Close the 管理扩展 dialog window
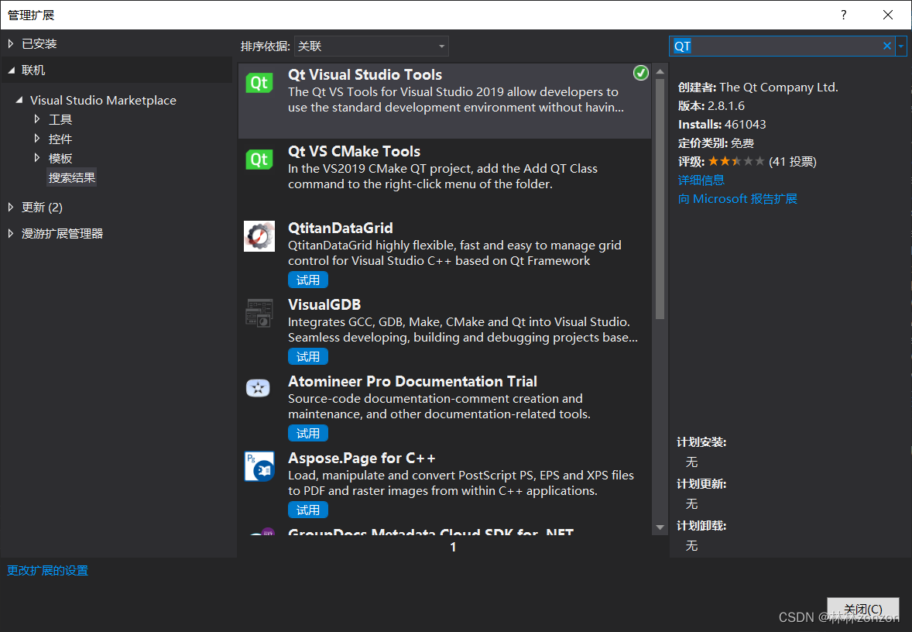Image resolution: width=912 pixels, height=632 pixels. coord(887,15)
